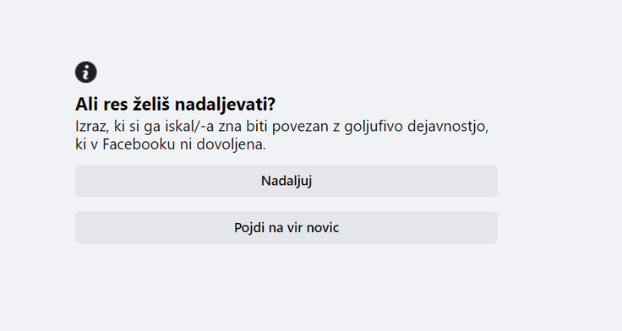This screenshot has height=331, width=622.
Task: Continue to search results via Nadaljuj
Action: (x=286, y=181)
